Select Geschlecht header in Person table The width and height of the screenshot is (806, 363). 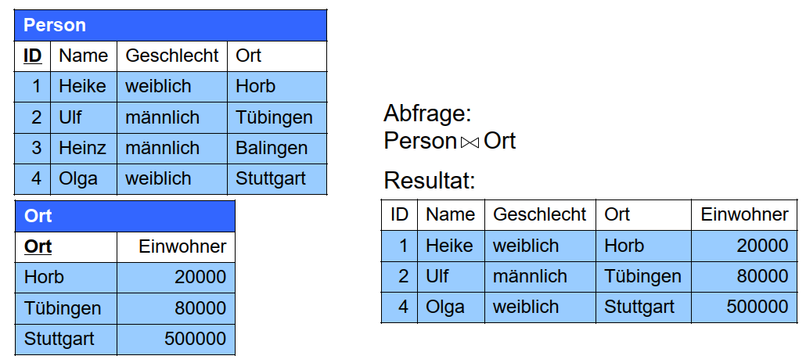[x=172, y=56]
